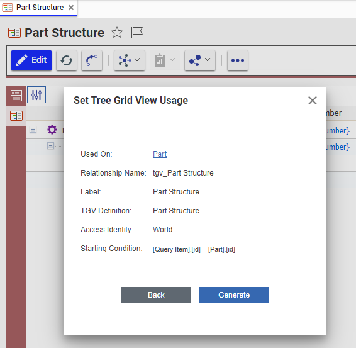This screenshot has width=356, height=348.
Task: Open the structure network dropdown
Action: click(130, 60)
